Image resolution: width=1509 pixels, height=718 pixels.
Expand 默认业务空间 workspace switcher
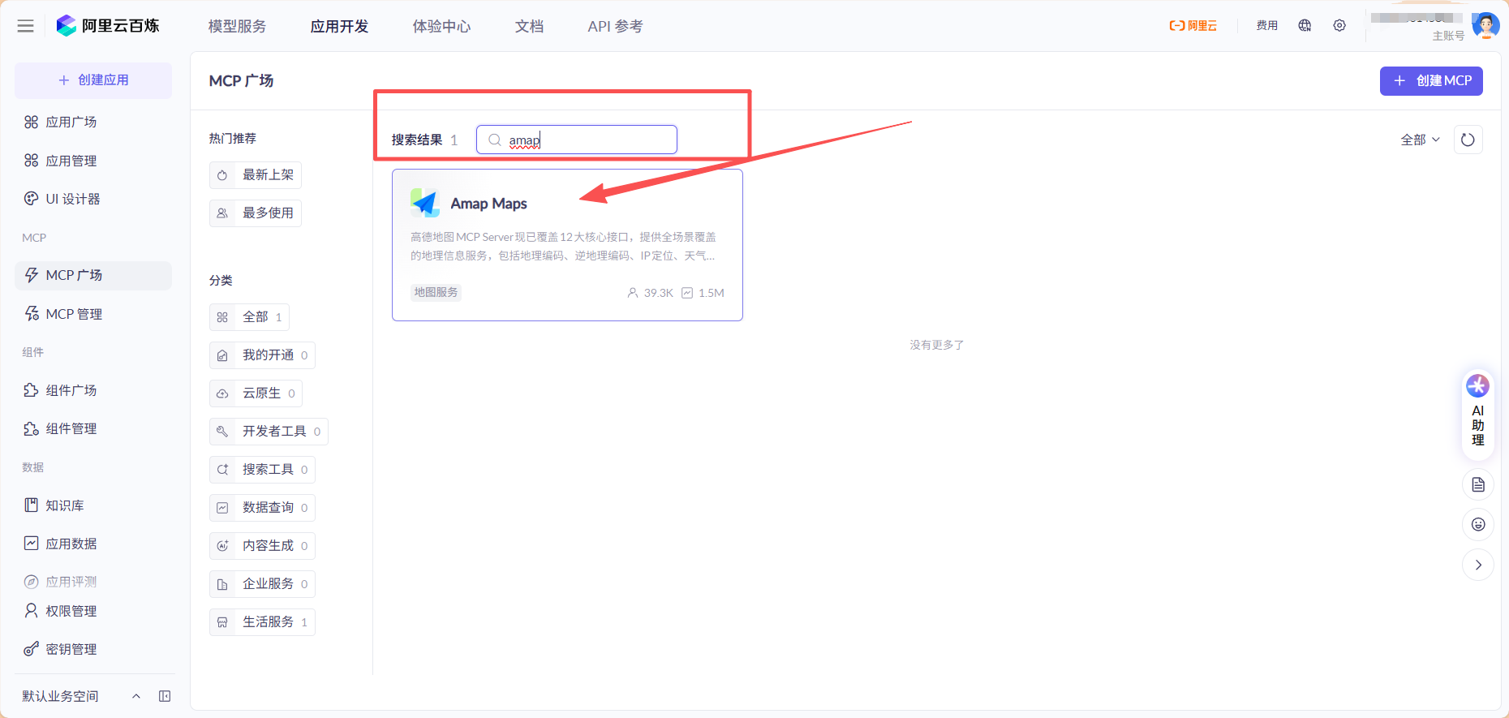[x=81, y=696]
